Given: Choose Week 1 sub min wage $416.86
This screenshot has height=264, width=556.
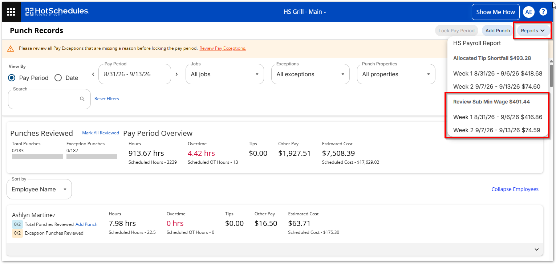Looking at the screenshot, I should (x=498, y=117).
